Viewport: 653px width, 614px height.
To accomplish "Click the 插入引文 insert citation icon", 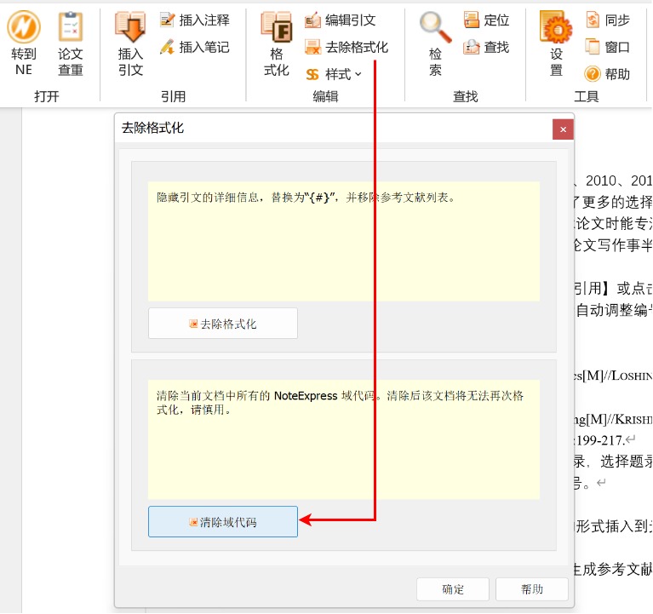I will tap(130, 43).
